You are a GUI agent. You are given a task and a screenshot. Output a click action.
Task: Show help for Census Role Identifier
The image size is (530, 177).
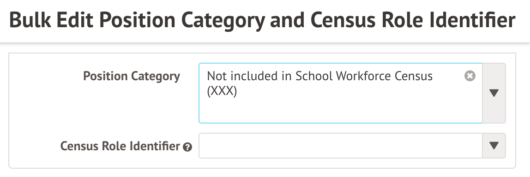tap(187, 147)
